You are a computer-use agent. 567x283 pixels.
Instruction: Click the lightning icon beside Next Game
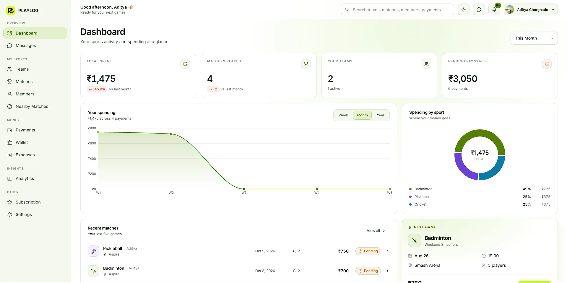tap(410, 227)
